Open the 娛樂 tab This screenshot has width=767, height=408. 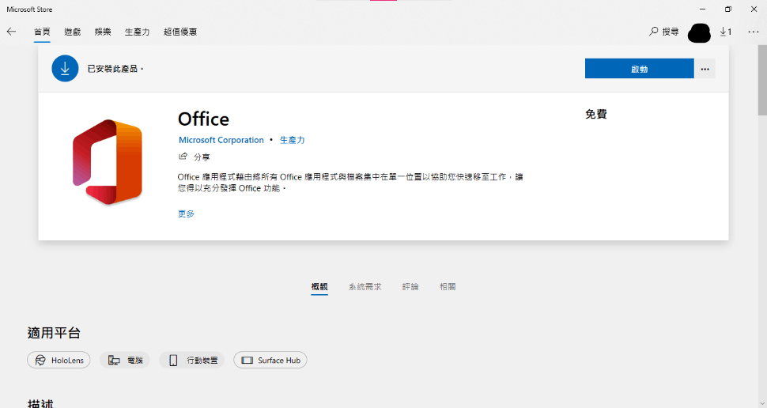[x=103, y=32]
